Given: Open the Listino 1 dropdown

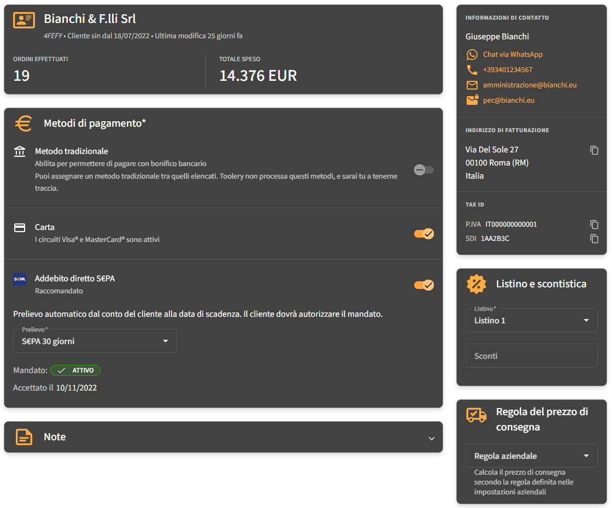Looking at the screenshot, I should click(531, 321).
